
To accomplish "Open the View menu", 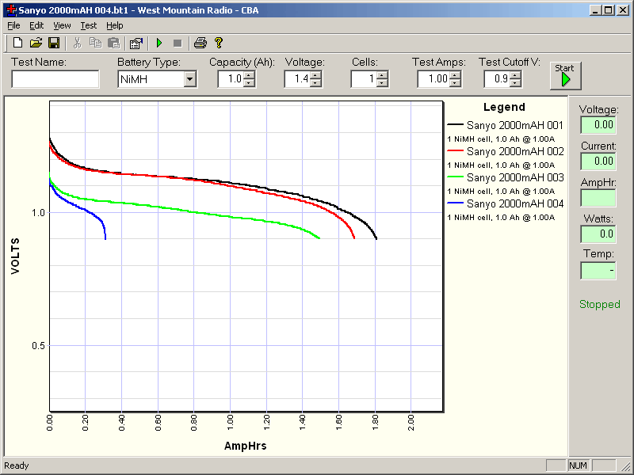I will coord(62,25).
